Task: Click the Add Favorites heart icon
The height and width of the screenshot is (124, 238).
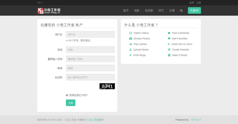Action: point(169,38)
